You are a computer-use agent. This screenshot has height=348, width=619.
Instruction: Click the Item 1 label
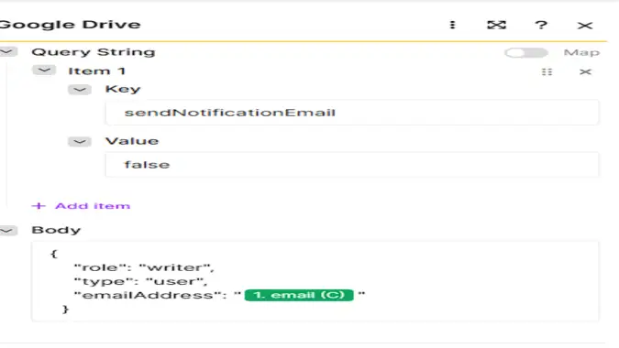(96, 71)
